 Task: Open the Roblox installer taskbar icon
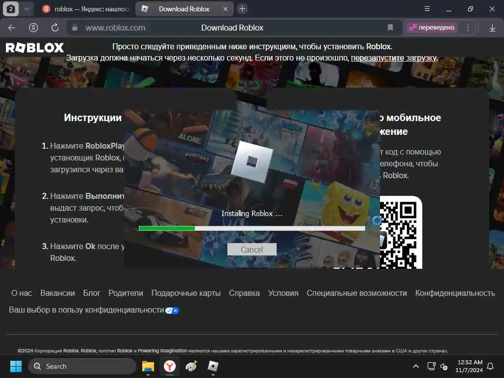click(213, 366)
